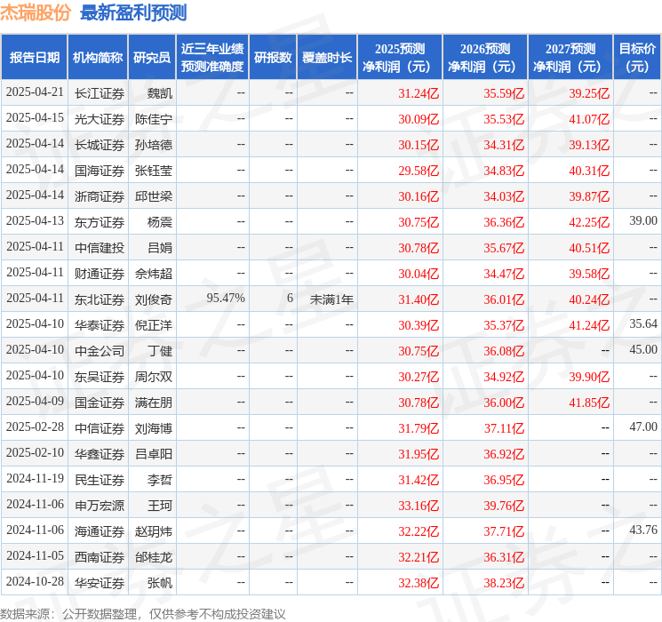This screenshot has width=662, height=622.
Task: Click the 中金公司 institution cell
Action: click(x=100, y=351)
